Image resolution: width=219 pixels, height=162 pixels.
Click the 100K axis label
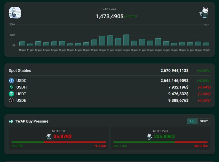12,35
